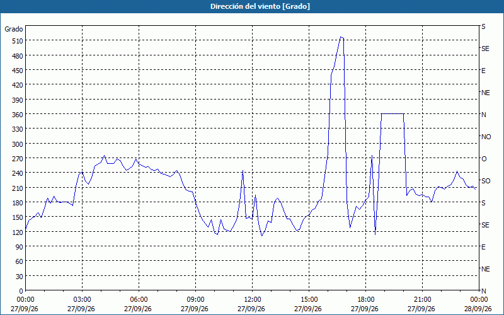Click the blue line's highest peak above 510
Viewport: 504px width, 315px height.
click(341, 37)
